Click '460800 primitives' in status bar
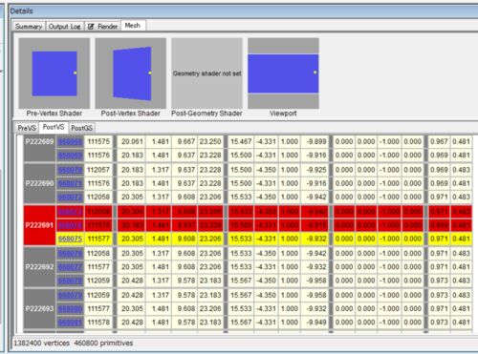Image resolution: width=478 pixels, height=354 pixels. (x=103, y=343)
